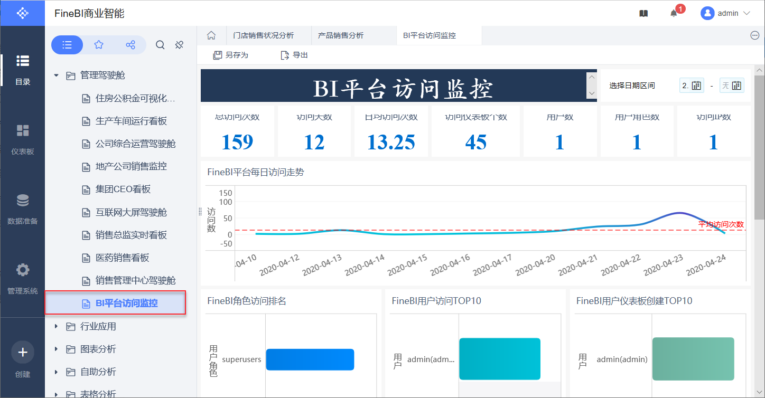This screenshot has height=398, width=765.
Task: Open the 仪表板 sidebar section
Action: 23,139
